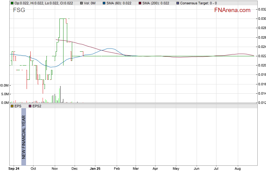
Task: Click the FSG ticker symbol label
Action: 19,10
